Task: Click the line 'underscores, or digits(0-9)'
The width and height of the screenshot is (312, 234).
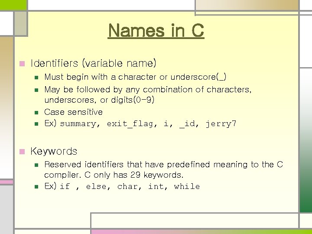Action: tap(99, 100)
